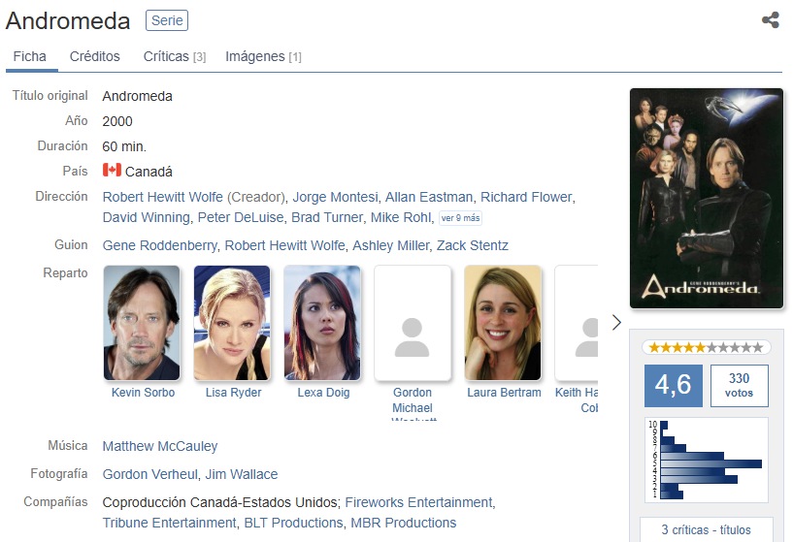Select the '60 min.' duration text

click(x=124, y=146)
